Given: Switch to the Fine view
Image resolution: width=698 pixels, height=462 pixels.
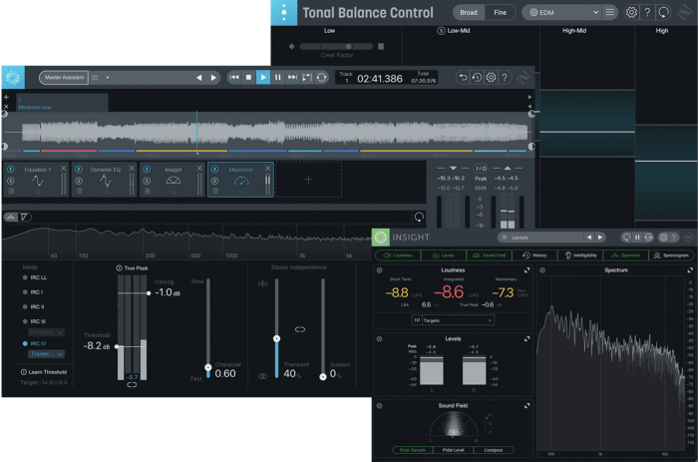Looking at the screenshot, I should (500, 12).
